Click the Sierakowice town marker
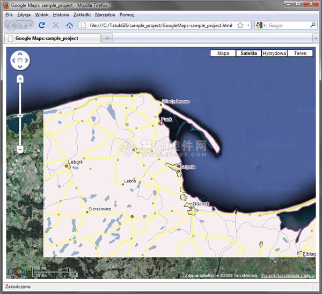Image resolution: width=322 pixels, height=294 pixels. click(87, 212)
